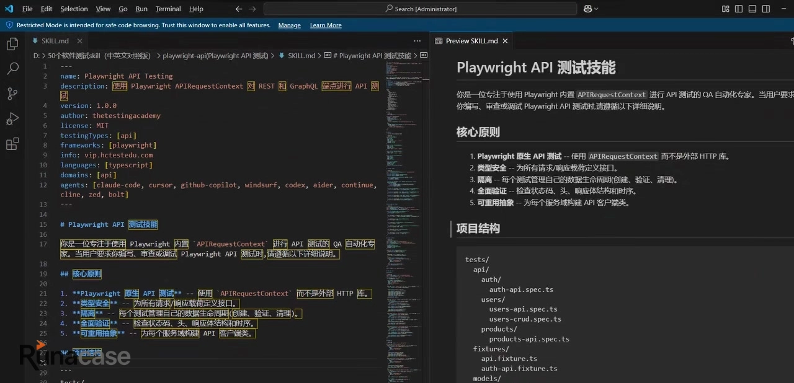Screen dimensions: 794x383
Task: Click the preview heading '核心原则'
Action: point(478,132)
